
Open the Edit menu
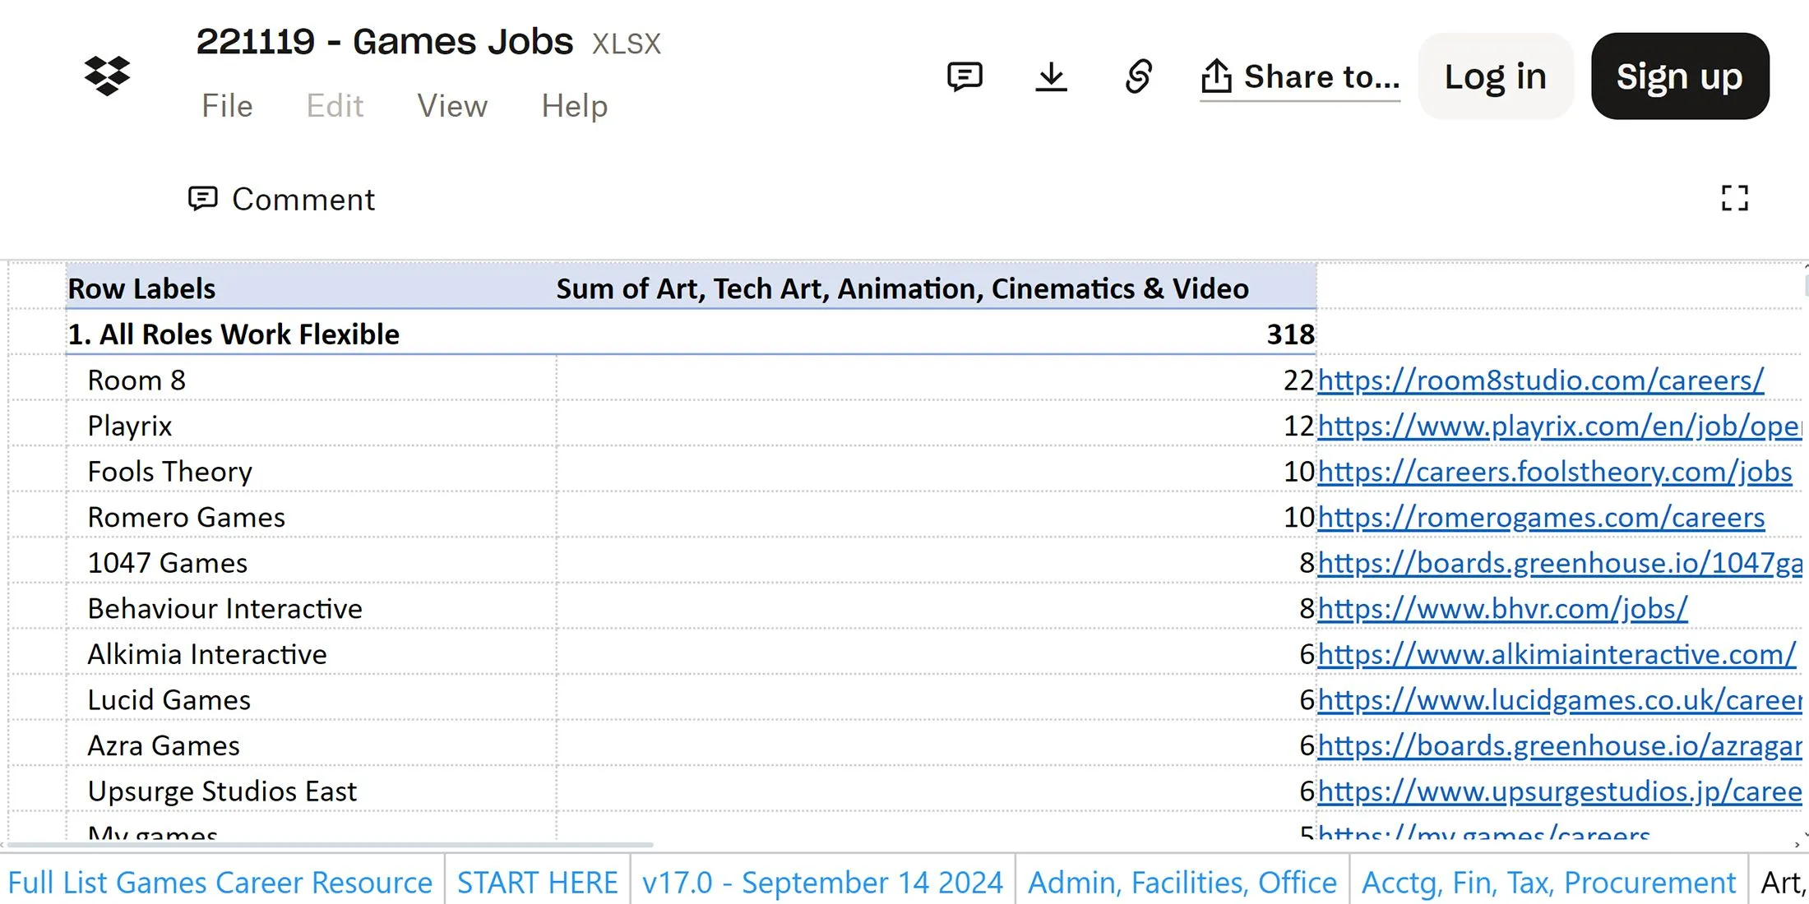click(x=335, y=106)
